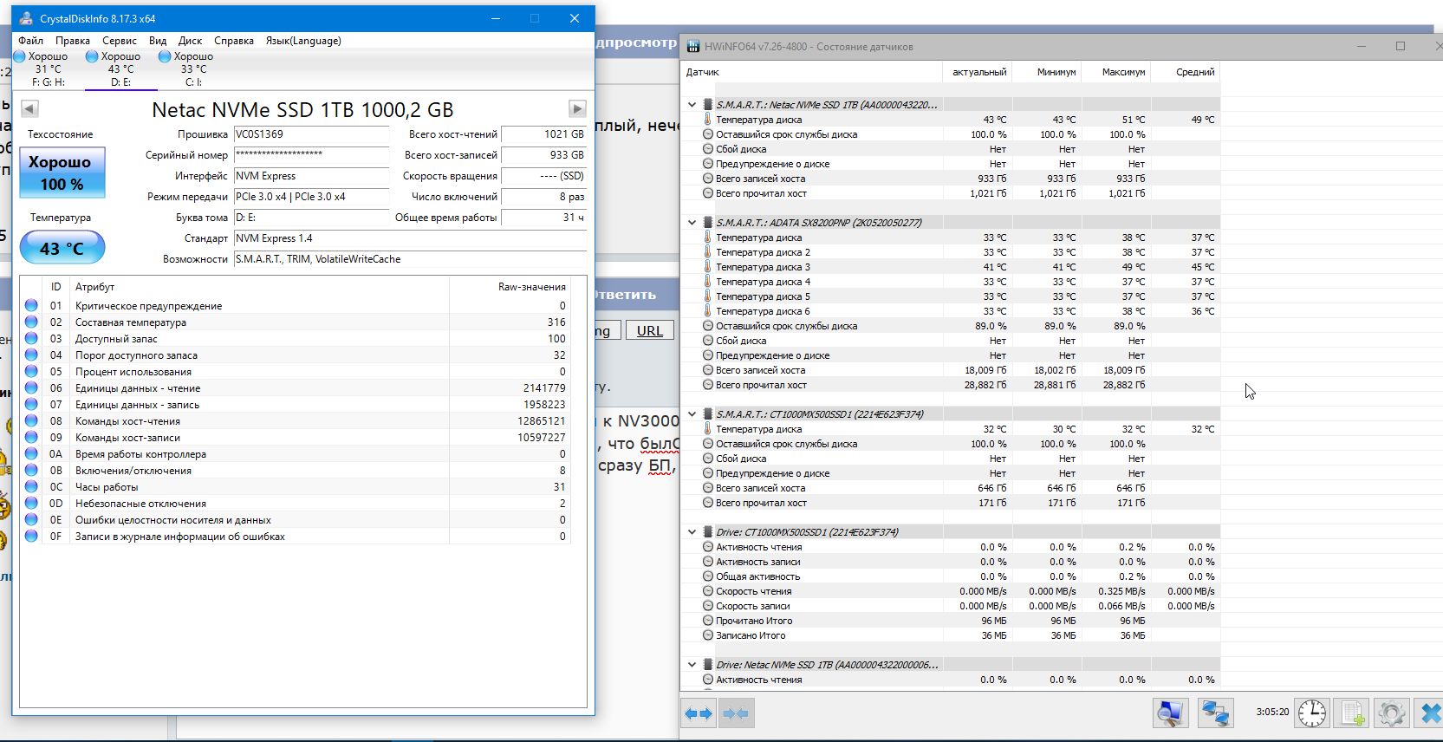
Task: Click the expand sensor columns arrows icon in HWiNFO
Action: coord(699,713)
